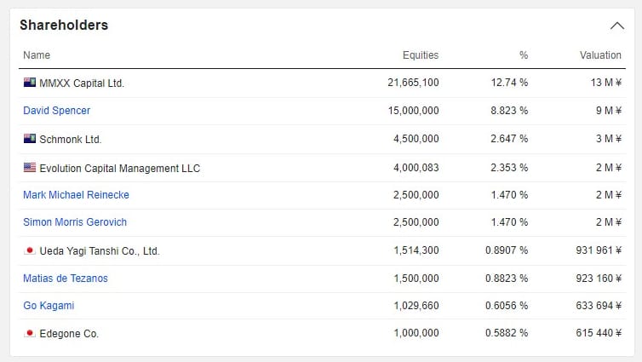The image size is (642, 362).
Task: Open Simon Morris Gerovich link
Action: coord(75,222)
